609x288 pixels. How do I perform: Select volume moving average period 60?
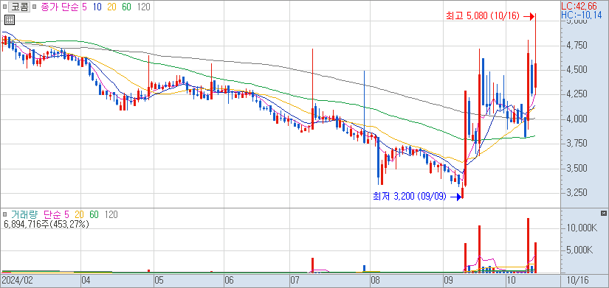[x=94, y=214]
